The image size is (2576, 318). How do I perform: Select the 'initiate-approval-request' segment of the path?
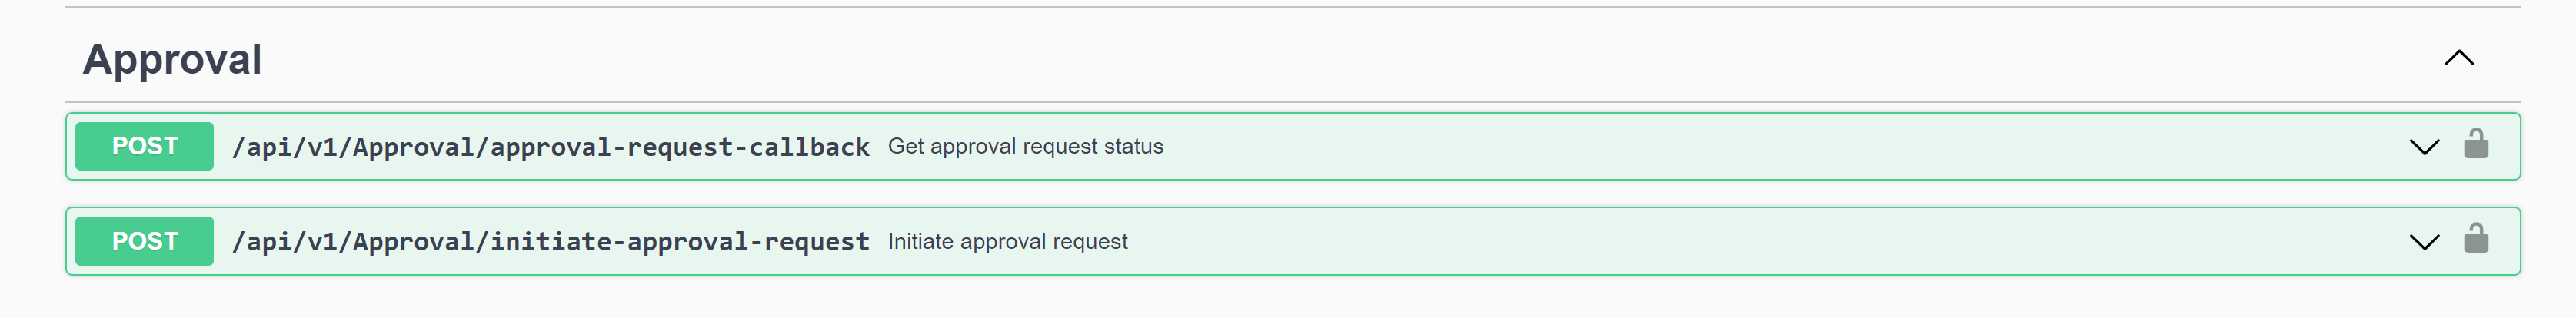point(679,242)
